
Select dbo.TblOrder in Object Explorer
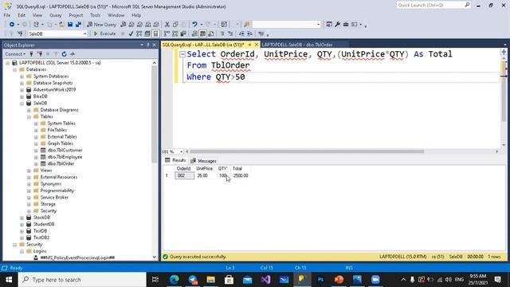(61, 163)
